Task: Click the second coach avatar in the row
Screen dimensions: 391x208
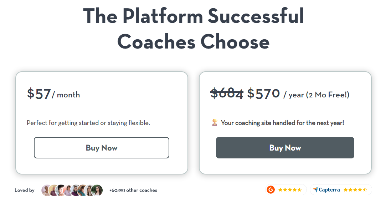Action: click(53, 190)
